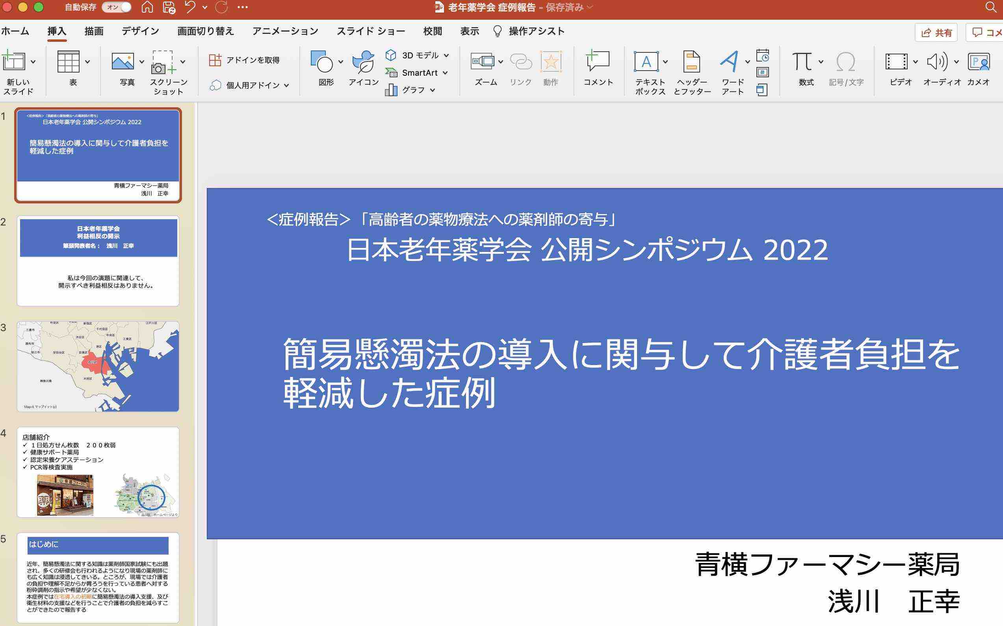Click the Zoom (ズーム) icon

(x=483, y=61)
